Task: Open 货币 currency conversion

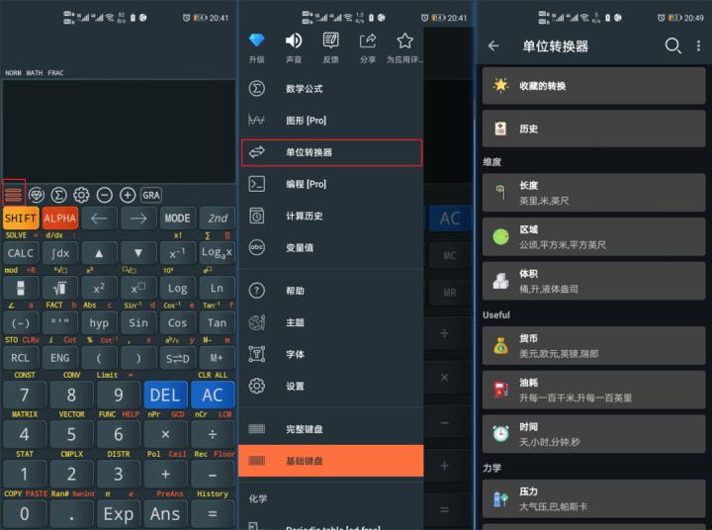Action: pos(594,346)
